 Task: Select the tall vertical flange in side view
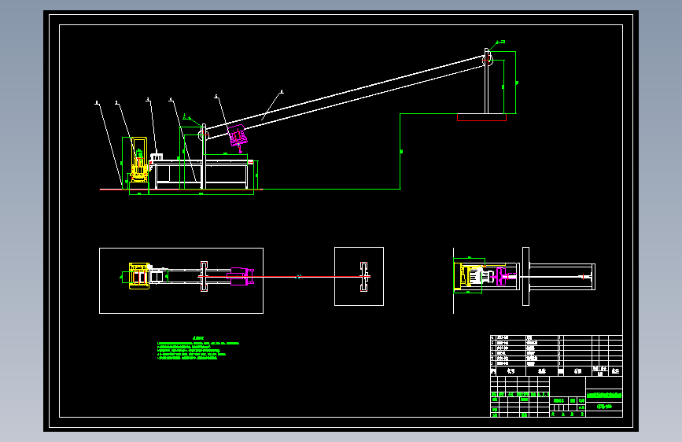[525, 276]
